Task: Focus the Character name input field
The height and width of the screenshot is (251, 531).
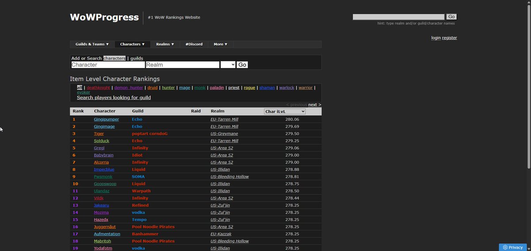Action: pos(108,64)
